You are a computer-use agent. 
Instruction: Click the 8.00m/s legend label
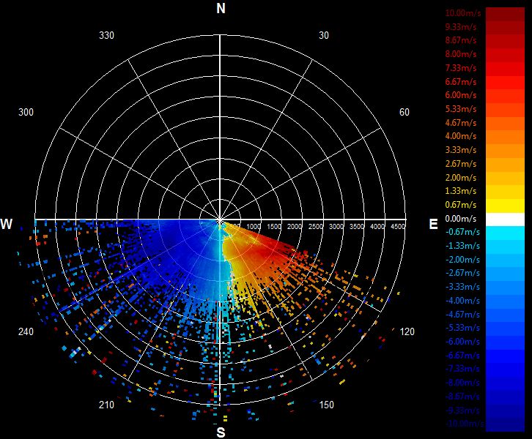pos(461,54)
